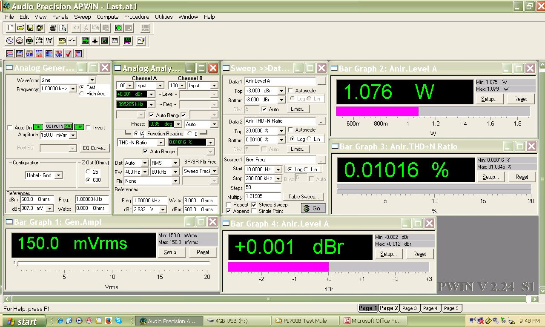Toggle the generator OUTPUTS ON button

(x=59, y=126)
